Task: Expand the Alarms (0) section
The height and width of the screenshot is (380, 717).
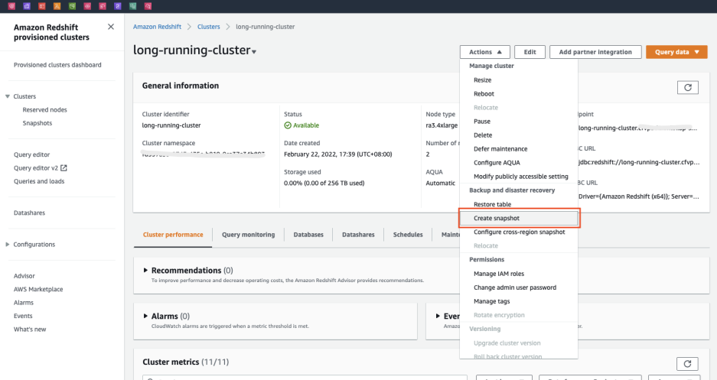Action: click(x=145, y=316)
